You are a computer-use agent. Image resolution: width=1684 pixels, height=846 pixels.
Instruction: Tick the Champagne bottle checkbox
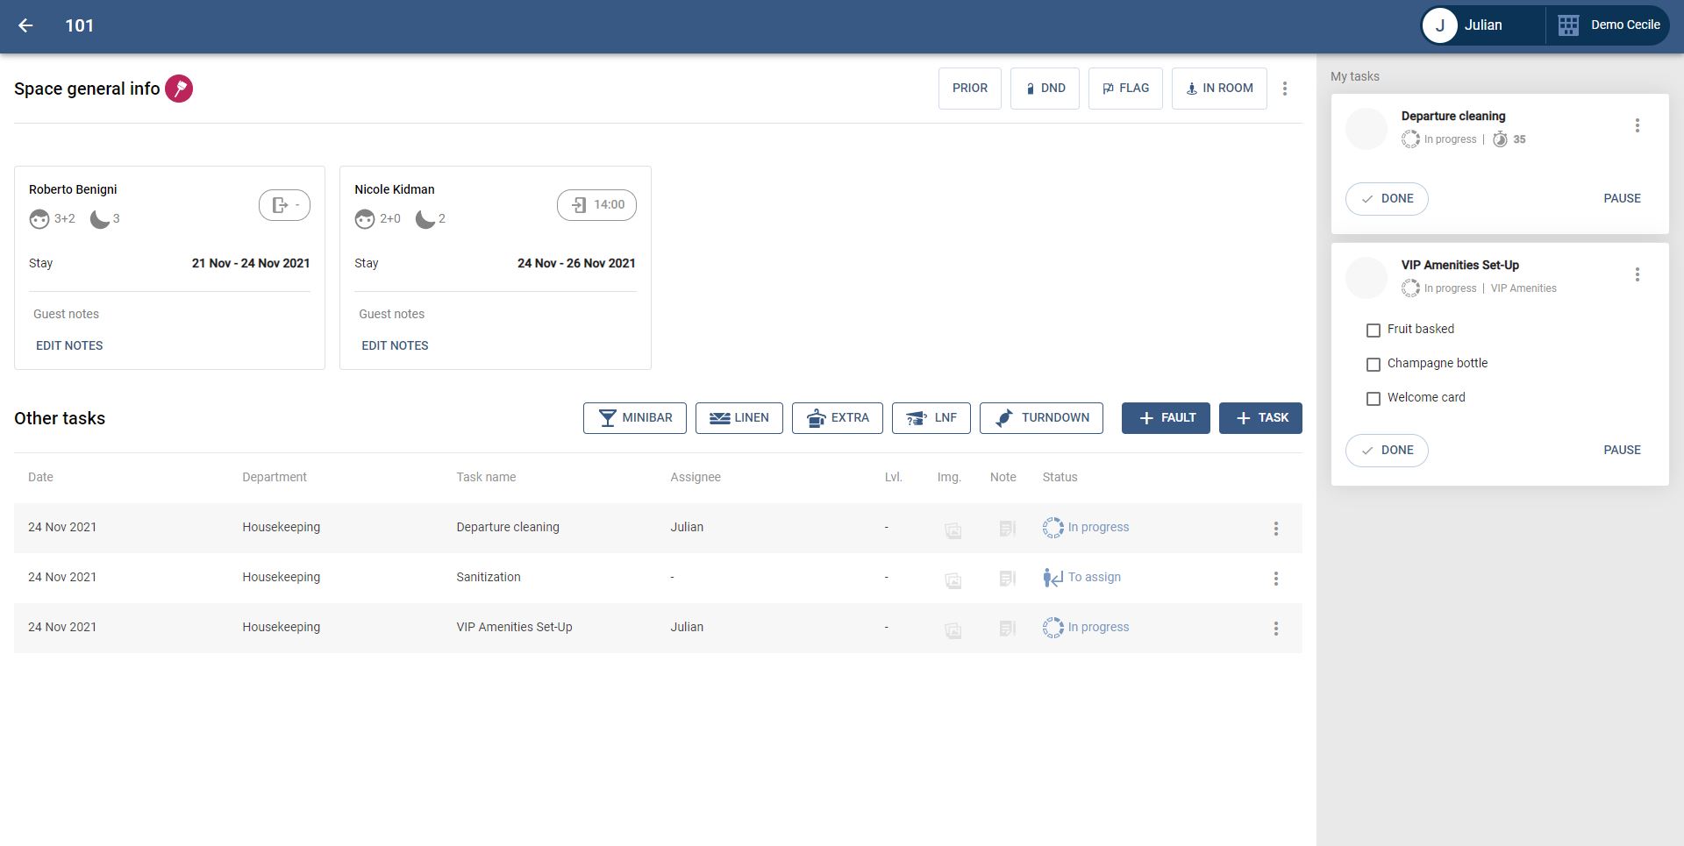click(1374, 365)
